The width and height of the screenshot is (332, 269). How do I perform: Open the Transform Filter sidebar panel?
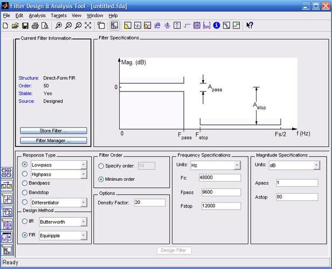pos(7,186)
